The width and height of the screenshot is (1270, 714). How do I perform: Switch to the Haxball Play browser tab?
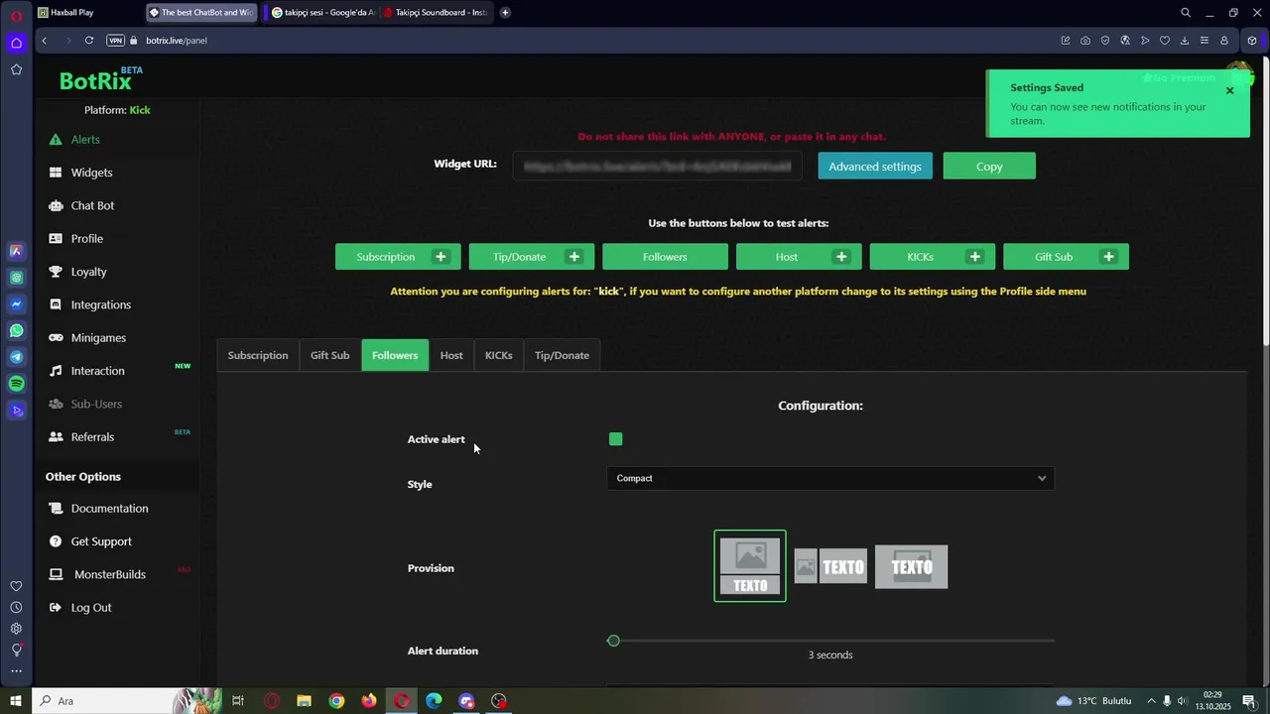[x=87, y=13]
